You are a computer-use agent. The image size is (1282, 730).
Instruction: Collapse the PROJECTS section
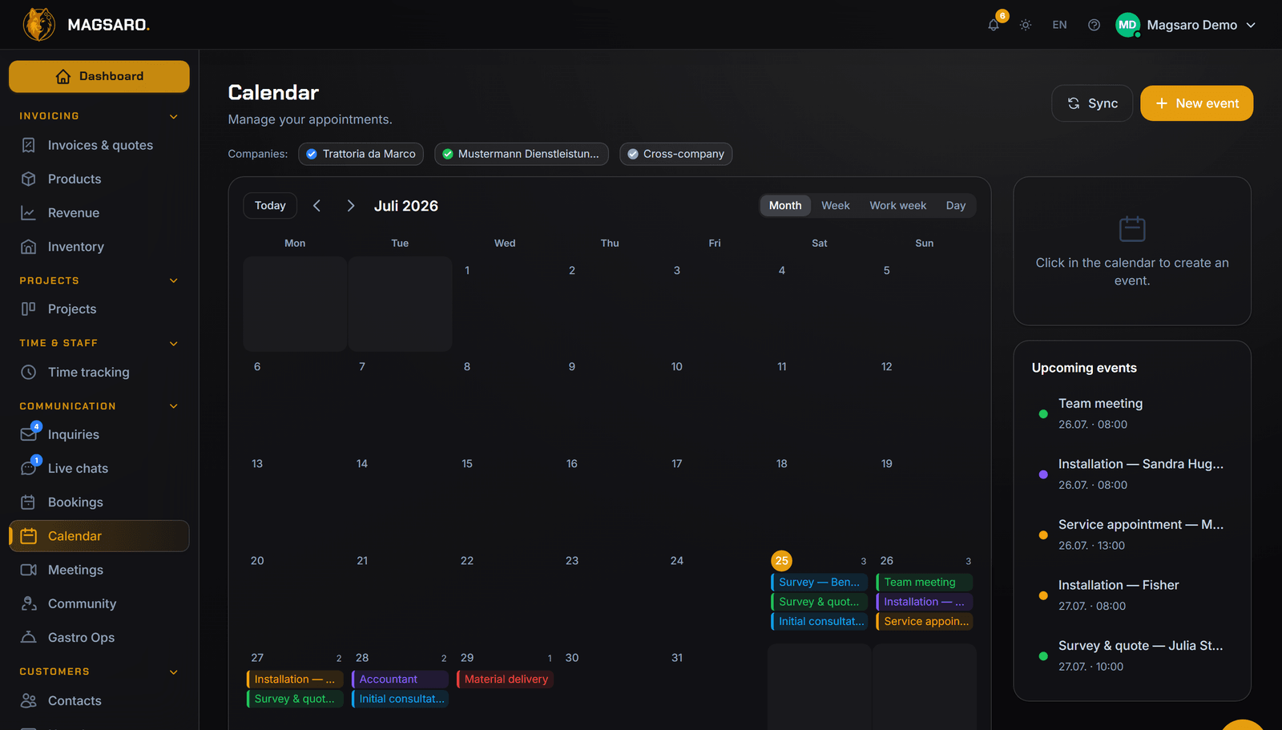coord(174,280)
